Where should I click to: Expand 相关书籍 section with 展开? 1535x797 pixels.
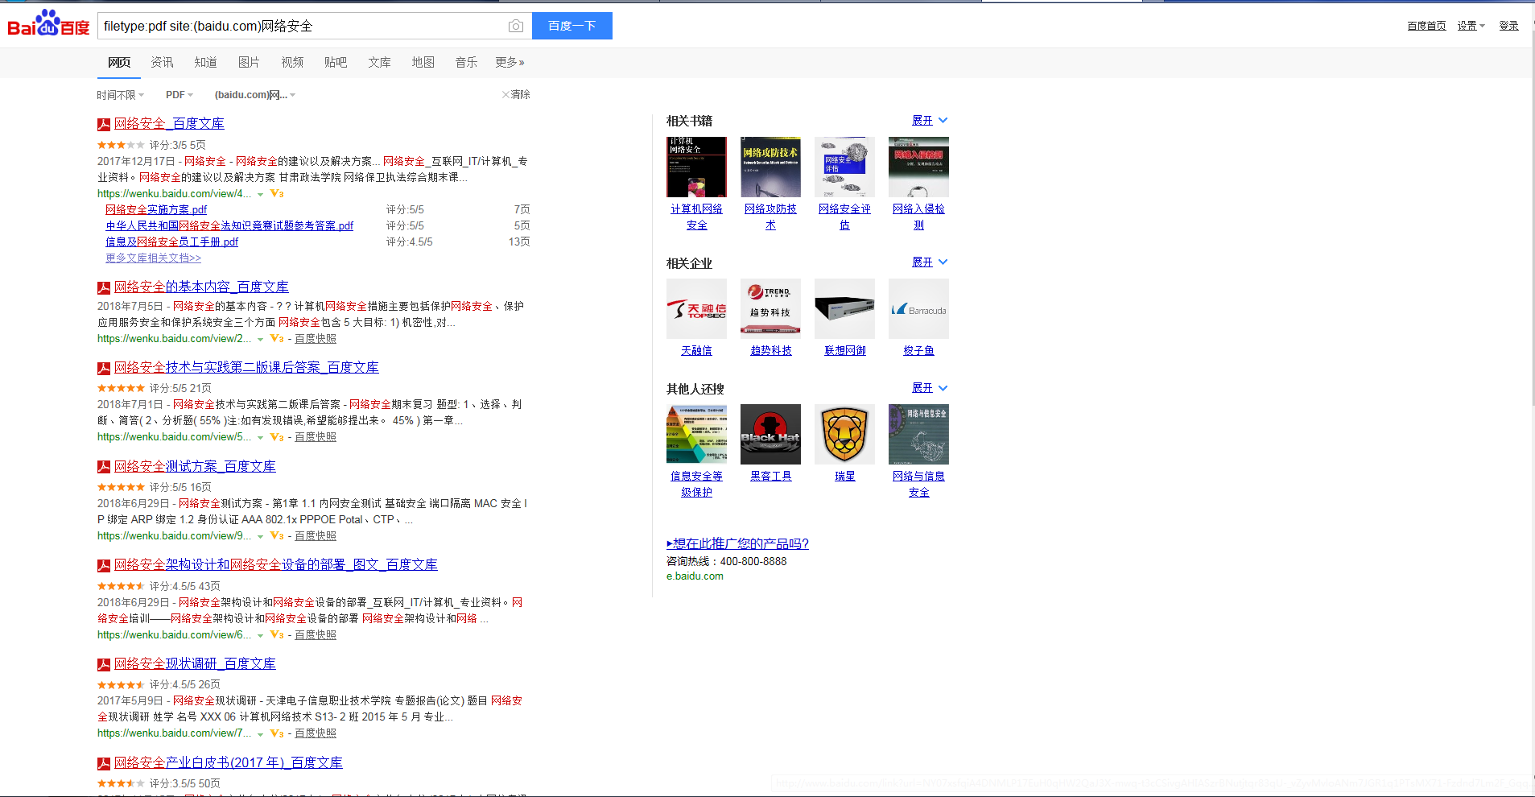(x=930, y=121)
